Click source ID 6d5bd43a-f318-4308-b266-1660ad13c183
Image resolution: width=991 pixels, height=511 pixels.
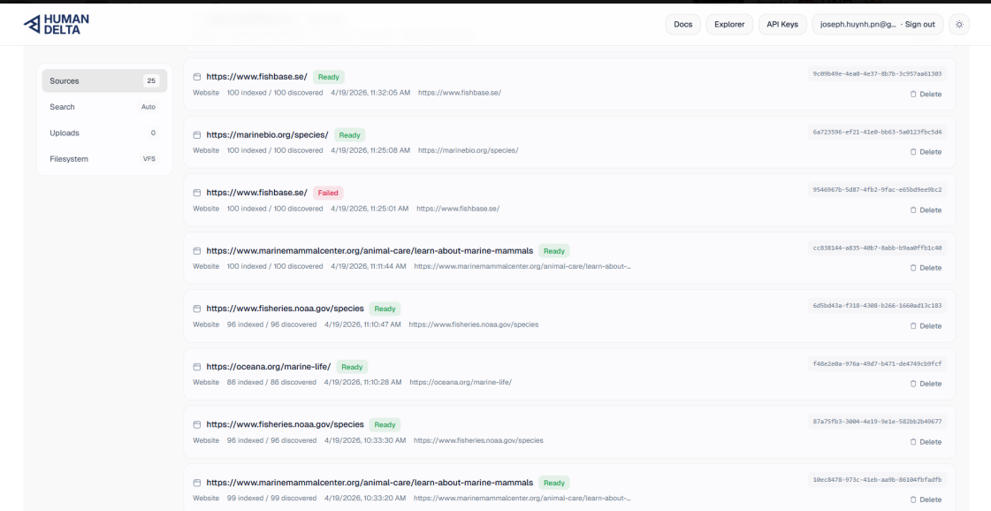pos(877,306)
